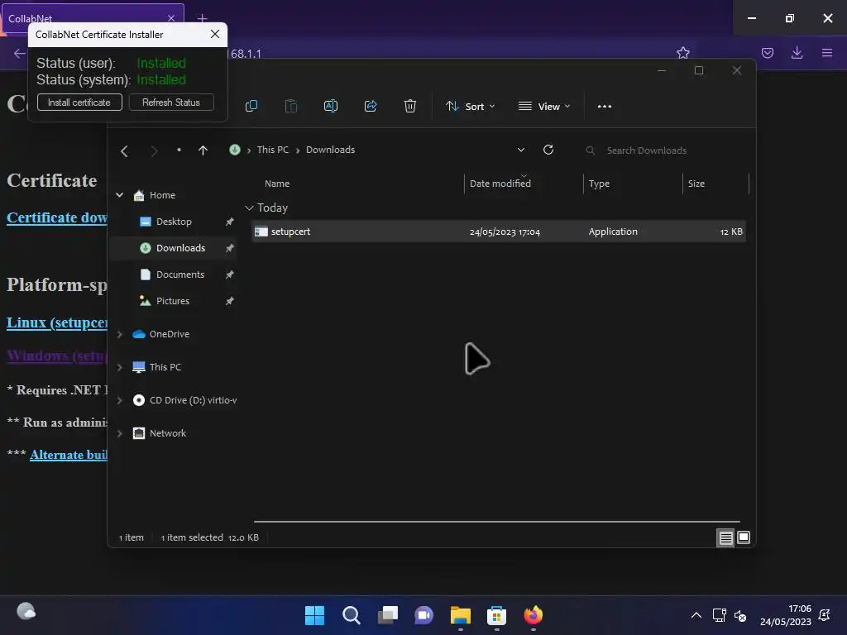Expand the CD Drive (D:) node
This screenshot has width=847, height=635.
tap(119, 400)
